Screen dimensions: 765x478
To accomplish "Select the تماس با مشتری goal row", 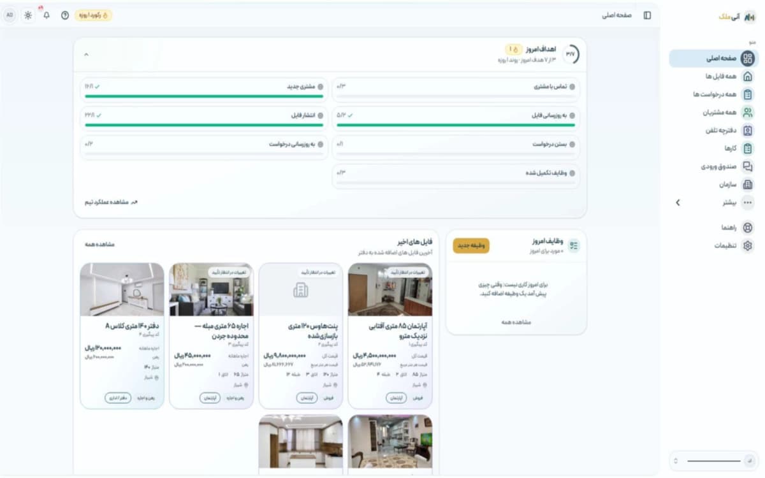I will point(456,90).
